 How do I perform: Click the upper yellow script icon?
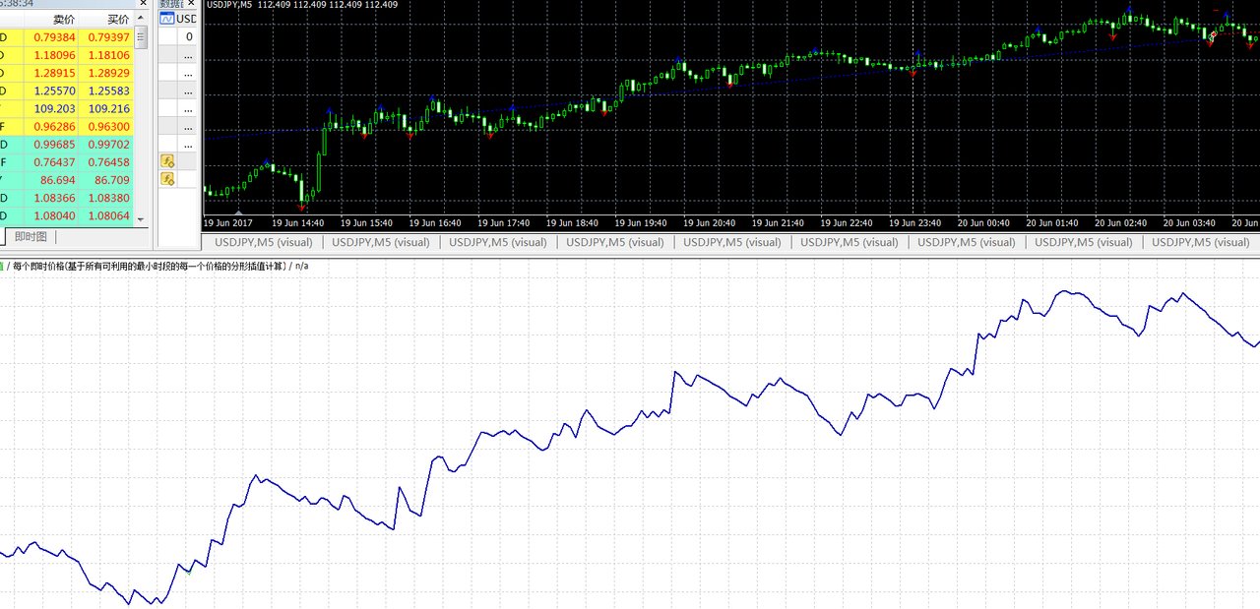click(x=167, y=160)
